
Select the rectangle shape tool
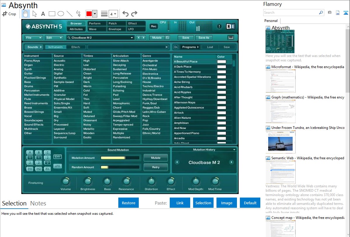pyautogui.click(x=52, y=14)
